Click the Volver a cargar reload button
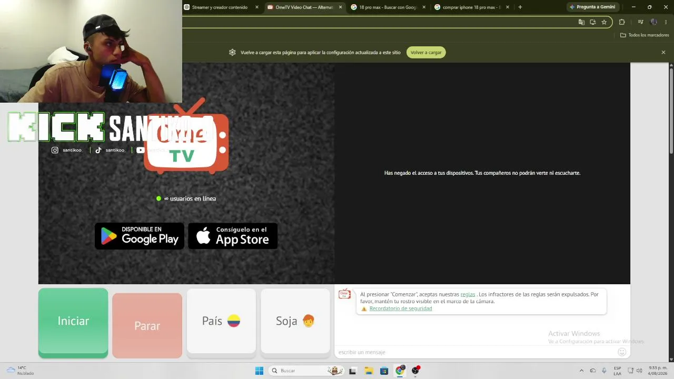Screen dimensions: 674x379 (426, 53)
